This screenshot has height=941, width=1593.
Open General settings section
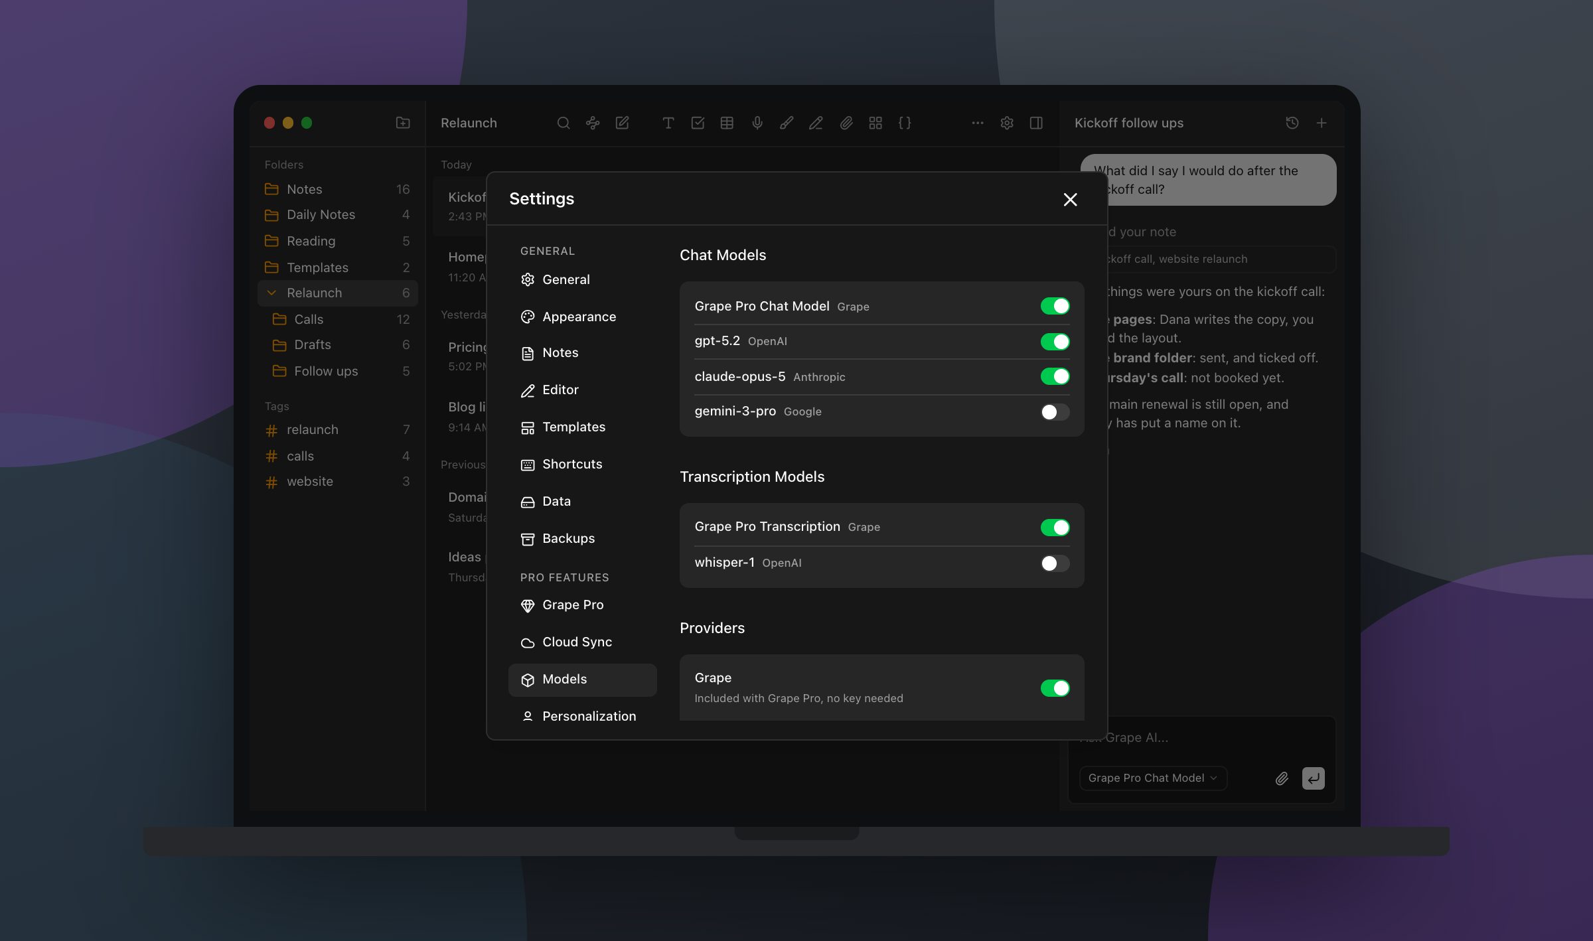pyautogui.click(x=582, y=279)
